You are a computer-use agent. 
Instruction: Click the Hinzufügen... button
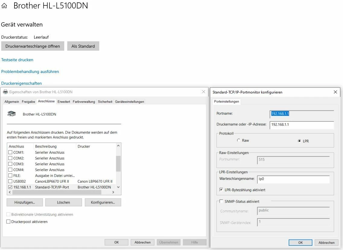pyautogui.click(x=25, y=202)
